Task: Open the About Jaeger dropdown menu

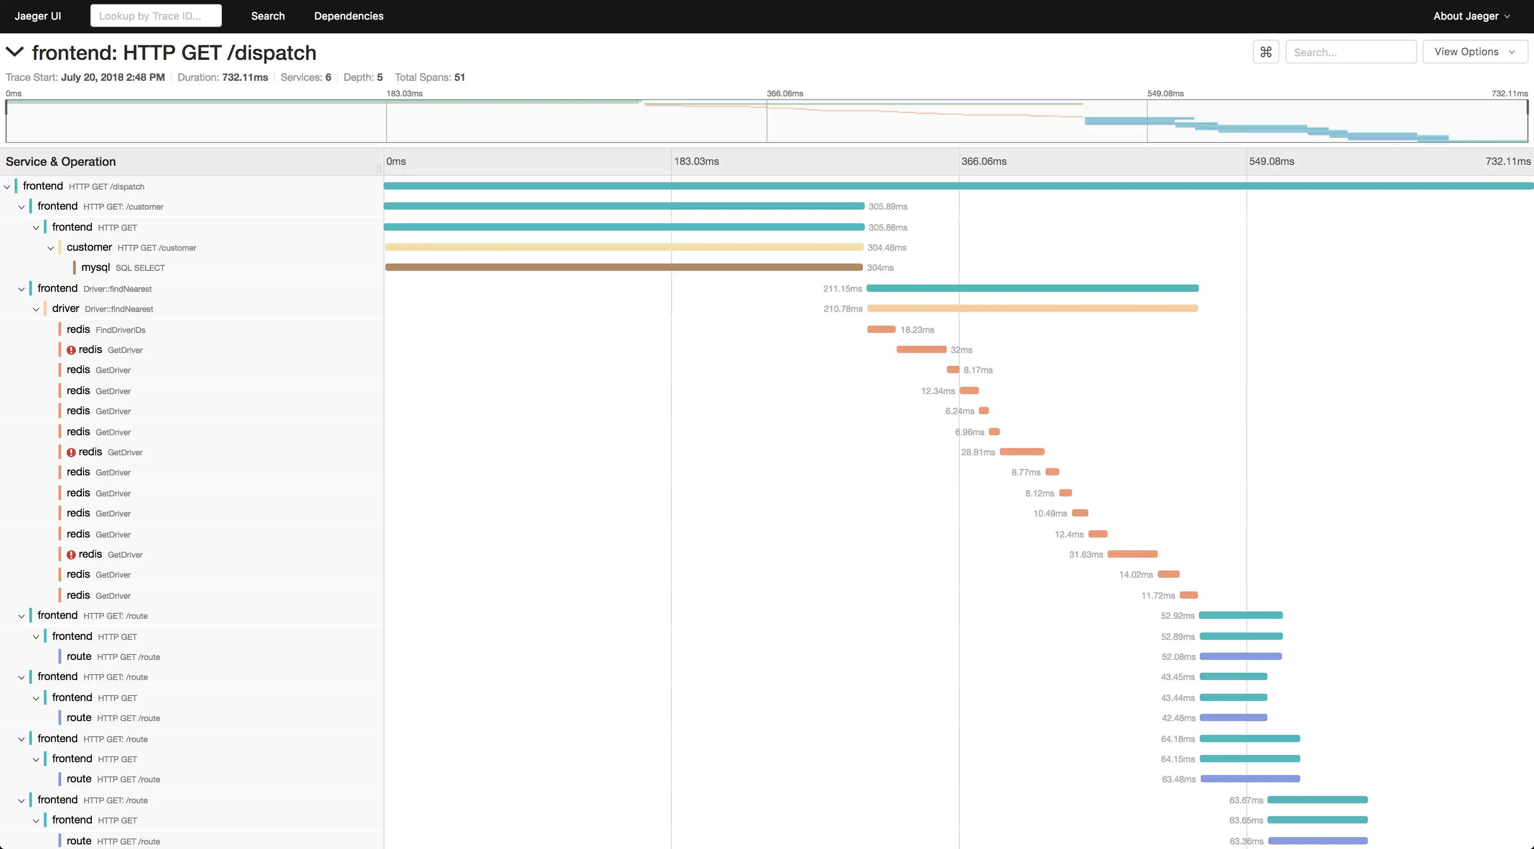Action: point(1472,15)
